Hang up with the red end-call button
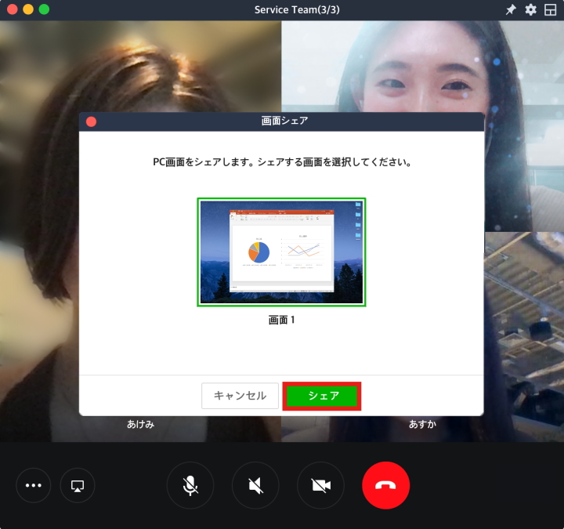 click(x=385, y=485)
